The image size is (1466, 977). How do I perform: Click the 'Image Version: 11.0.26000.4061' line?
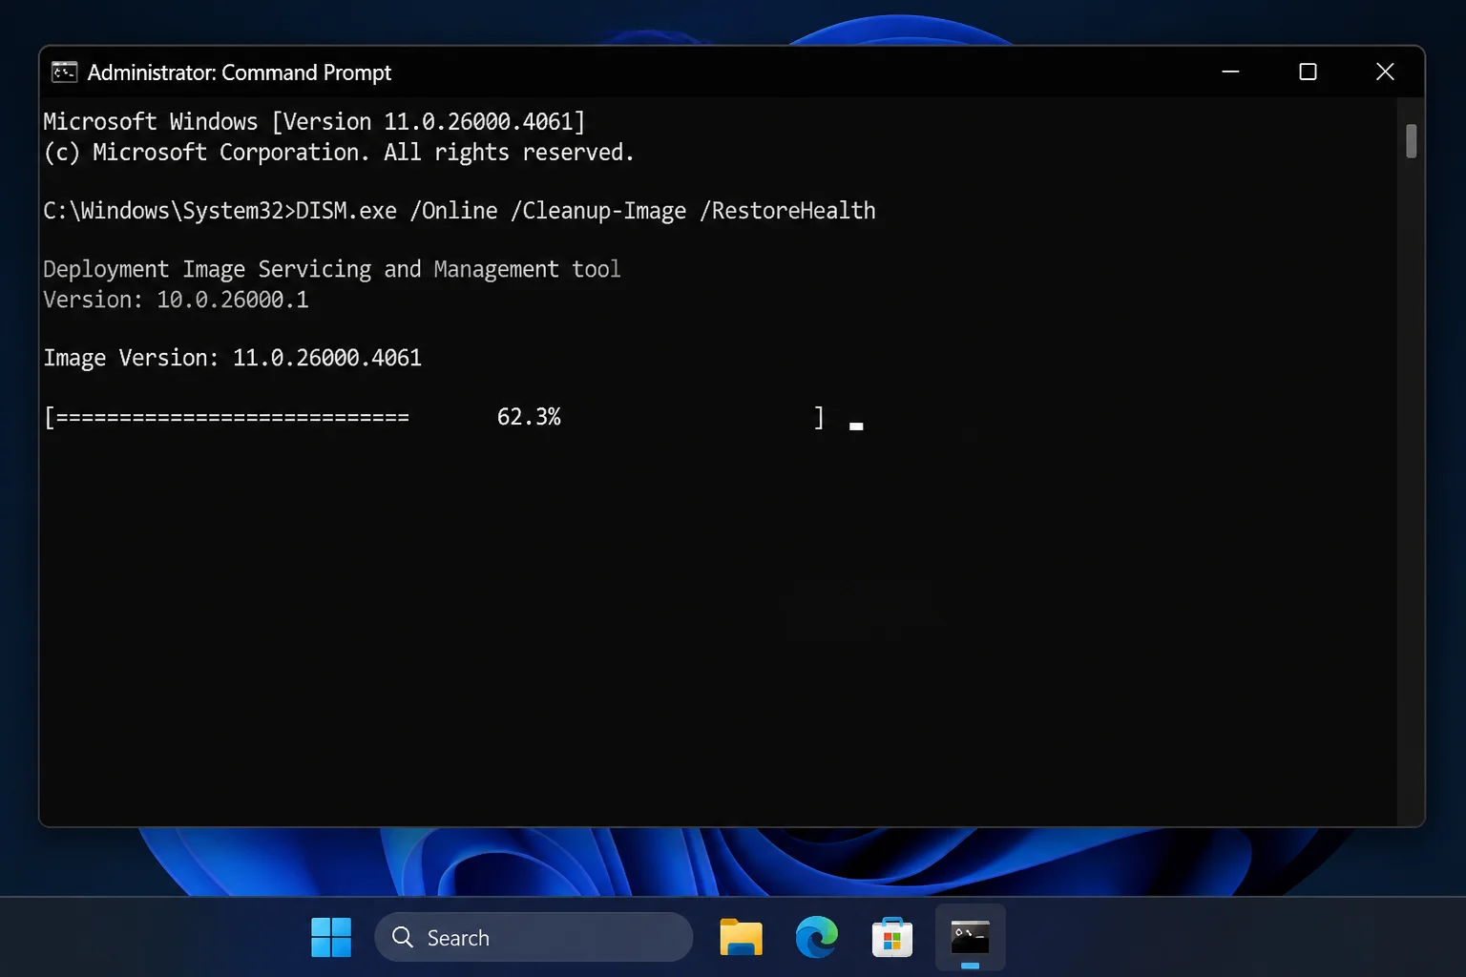point(232,358)
